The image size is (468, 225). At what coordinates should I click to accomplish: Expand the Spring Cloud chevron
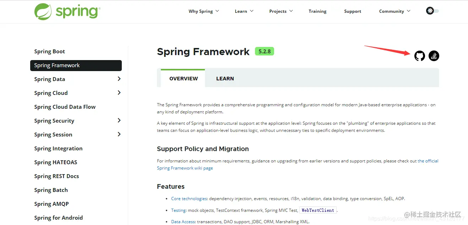click(x=119, y=93)
